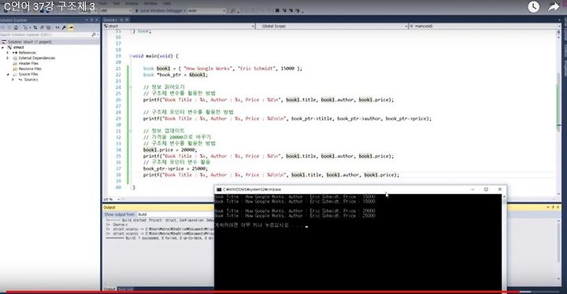Minimize the cmd.exe console window
The height and width of the screenshot is (294, 567).
pyautogui.click(x=472, y=189)
